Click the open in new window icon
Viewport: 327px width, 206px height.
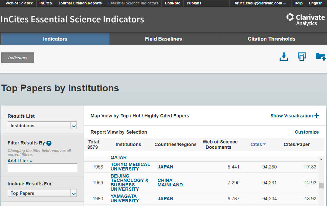(x=302, y=57)
